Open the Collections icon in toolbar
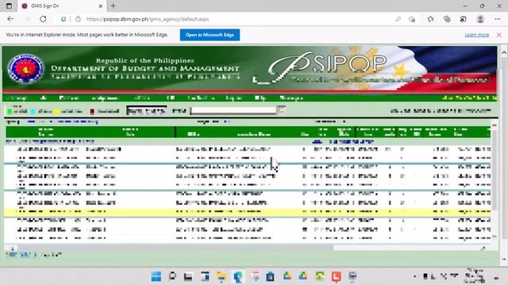The height and width of the screenshot is (285, 508). pos(447,19)
